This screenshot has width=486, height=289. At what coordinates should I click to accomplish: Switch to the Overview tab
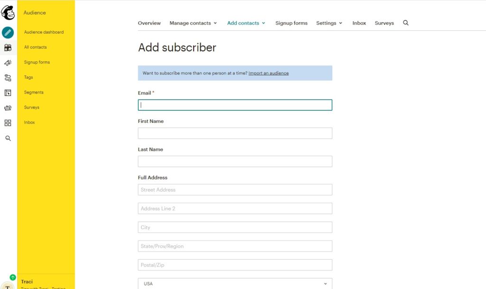tap(149, 23)
